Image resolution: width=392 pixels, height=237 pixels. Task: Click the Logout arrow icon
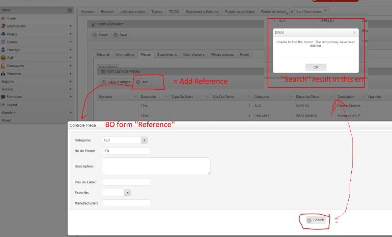point(3,105)
